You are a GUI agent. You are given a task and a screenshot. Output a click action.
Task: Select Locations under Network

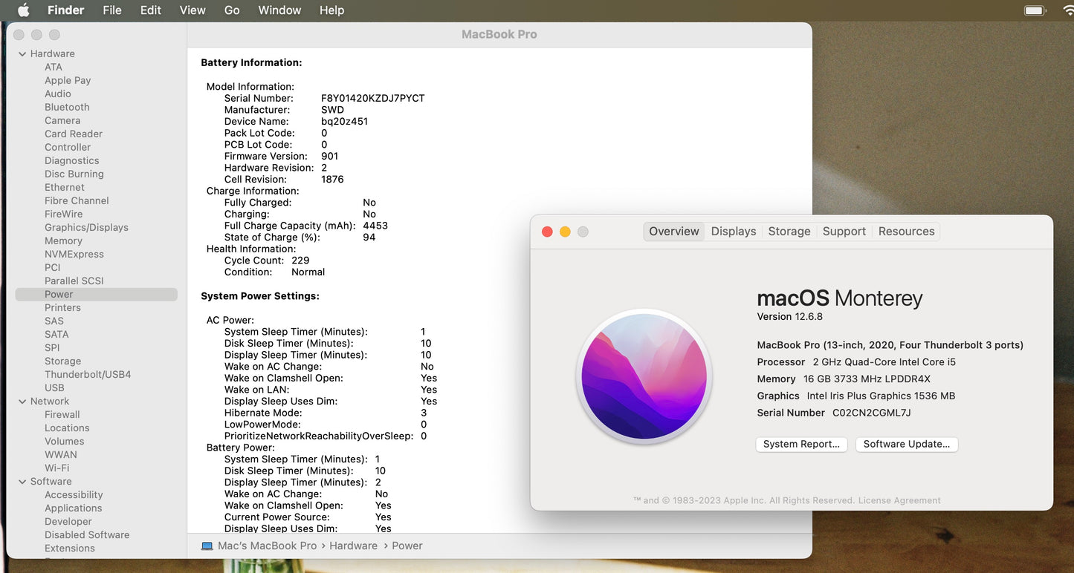pyautogui.click(x=67, y=428)
